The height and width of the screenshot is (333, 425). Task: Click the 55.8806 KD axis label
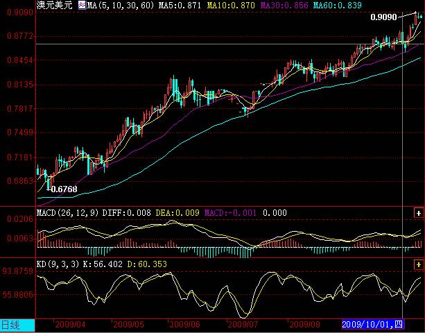pos(18,294)
